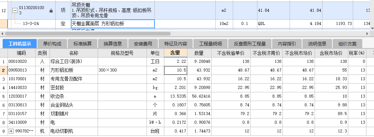Open the 反查图形工程量 tab
The width and height of the screenshot is (374, 137).
[x=250, y=44]
